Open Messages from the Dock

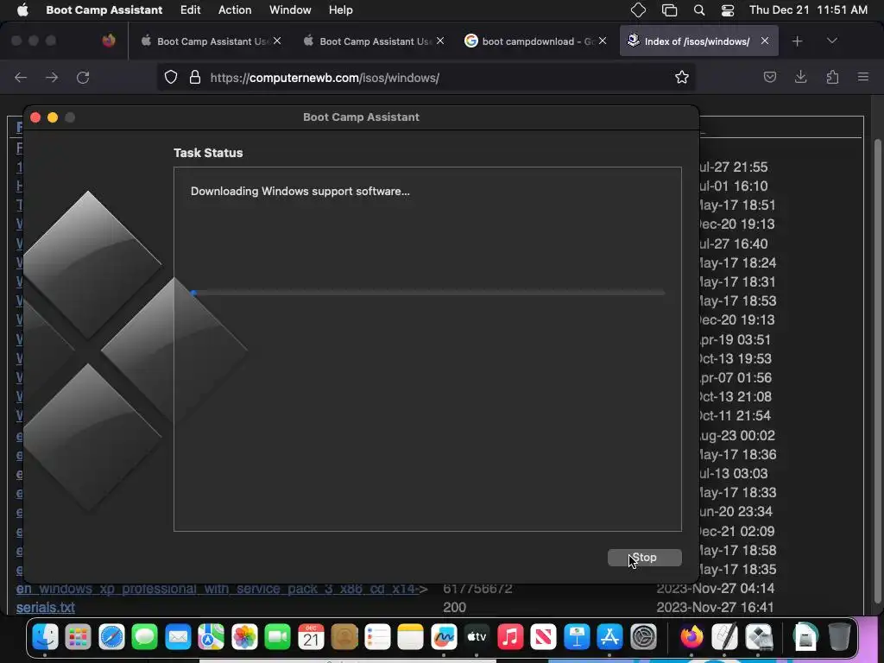point(145,638)
